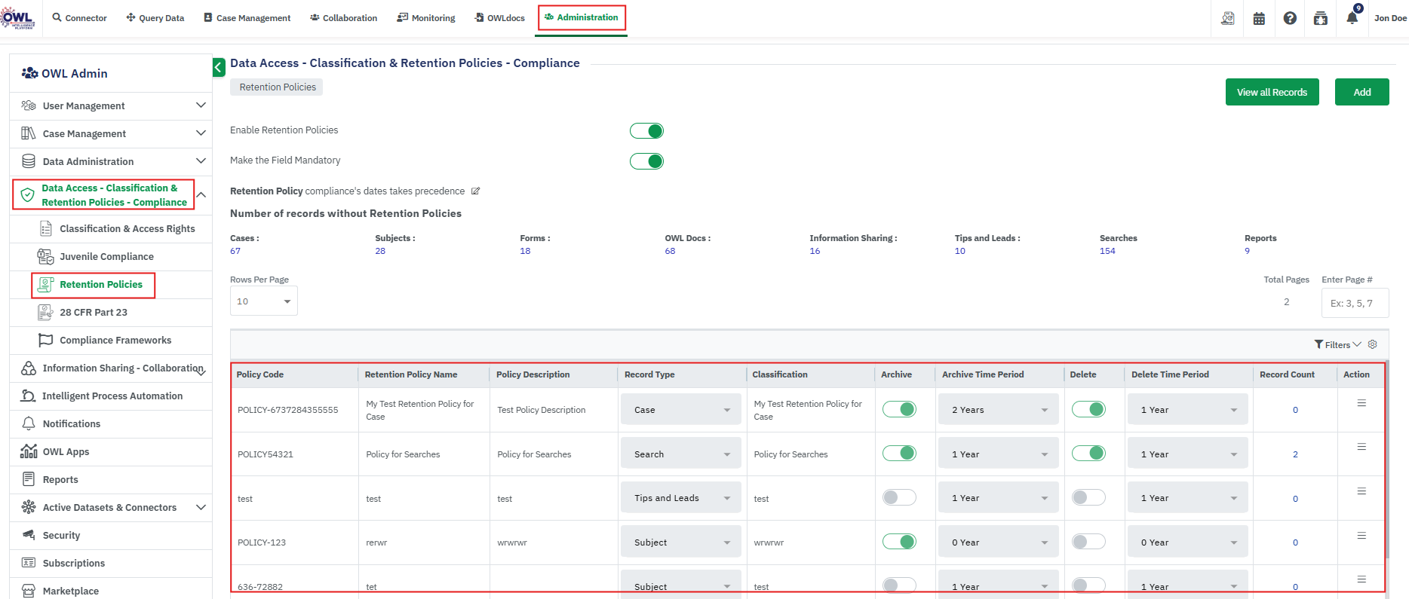Image resolution: width=1409 pixels, height=599 pixels.
Task: Open Archive Time Period dropdown showing 2 Years
Action: coord(999,410)
